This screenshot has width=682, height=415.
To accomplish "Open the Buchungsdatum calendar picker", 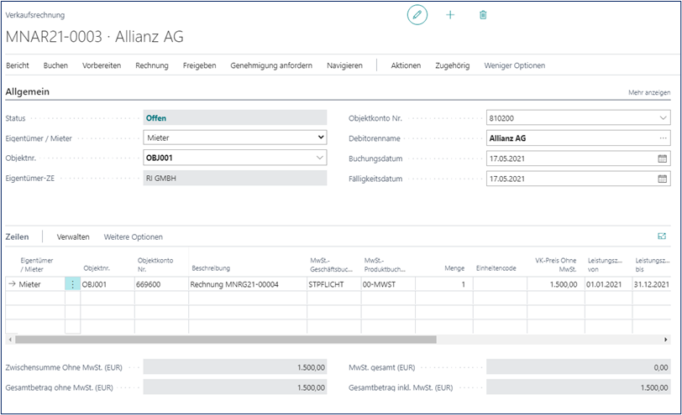I will (662, 158).
